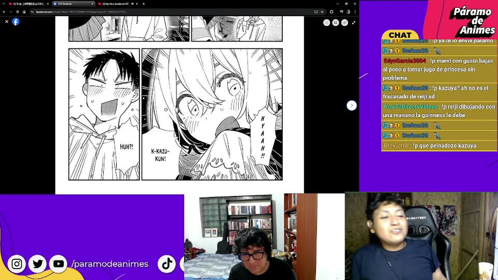
Task: Click HowToDirectvVideos chat username
Action: pos(411,107)
